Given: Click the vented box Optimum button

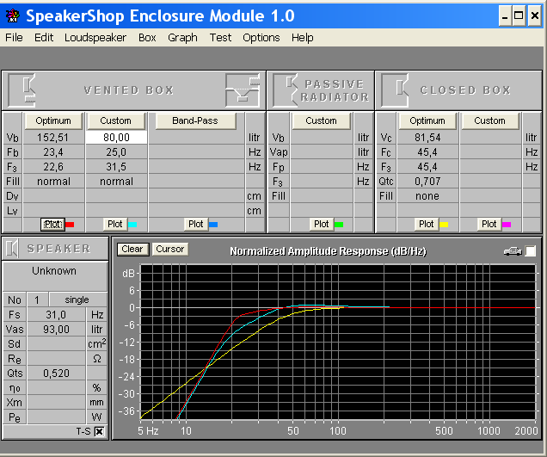Looking at the screenshot, I should pos(53,120).
